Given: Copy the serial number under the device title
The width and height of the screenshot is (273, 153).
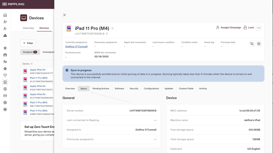Looking at the screenshot, I should (x=107, y=34).
